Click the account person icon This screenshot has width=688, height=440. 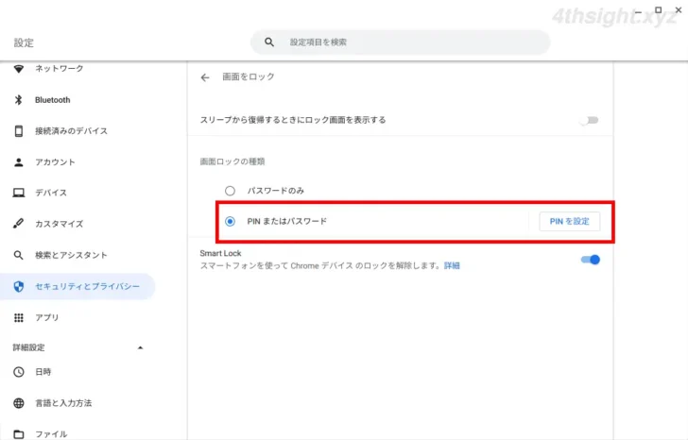coord(19,162)
